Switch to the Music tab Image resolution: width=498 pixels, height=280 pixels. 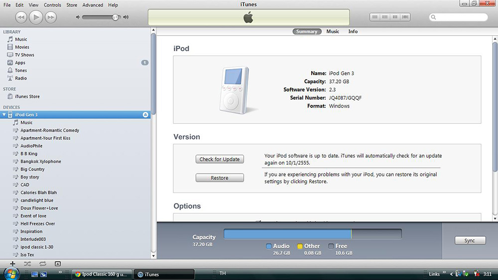[333, 31]
